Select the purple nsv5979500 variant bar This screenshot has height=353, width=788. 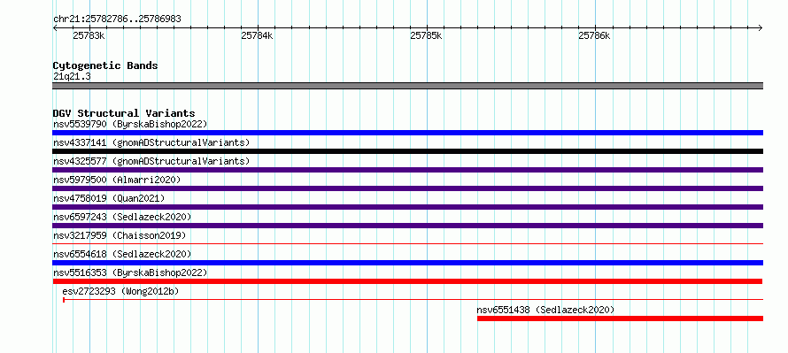click(x=407, y=188)
